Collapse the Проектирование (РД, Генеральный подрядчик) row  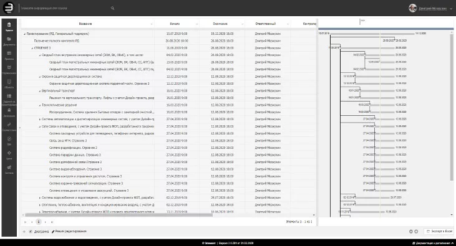[24, 34]
